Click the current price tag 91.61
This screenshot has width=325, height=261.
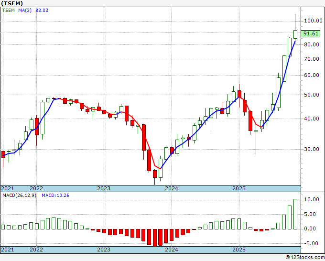311,33
